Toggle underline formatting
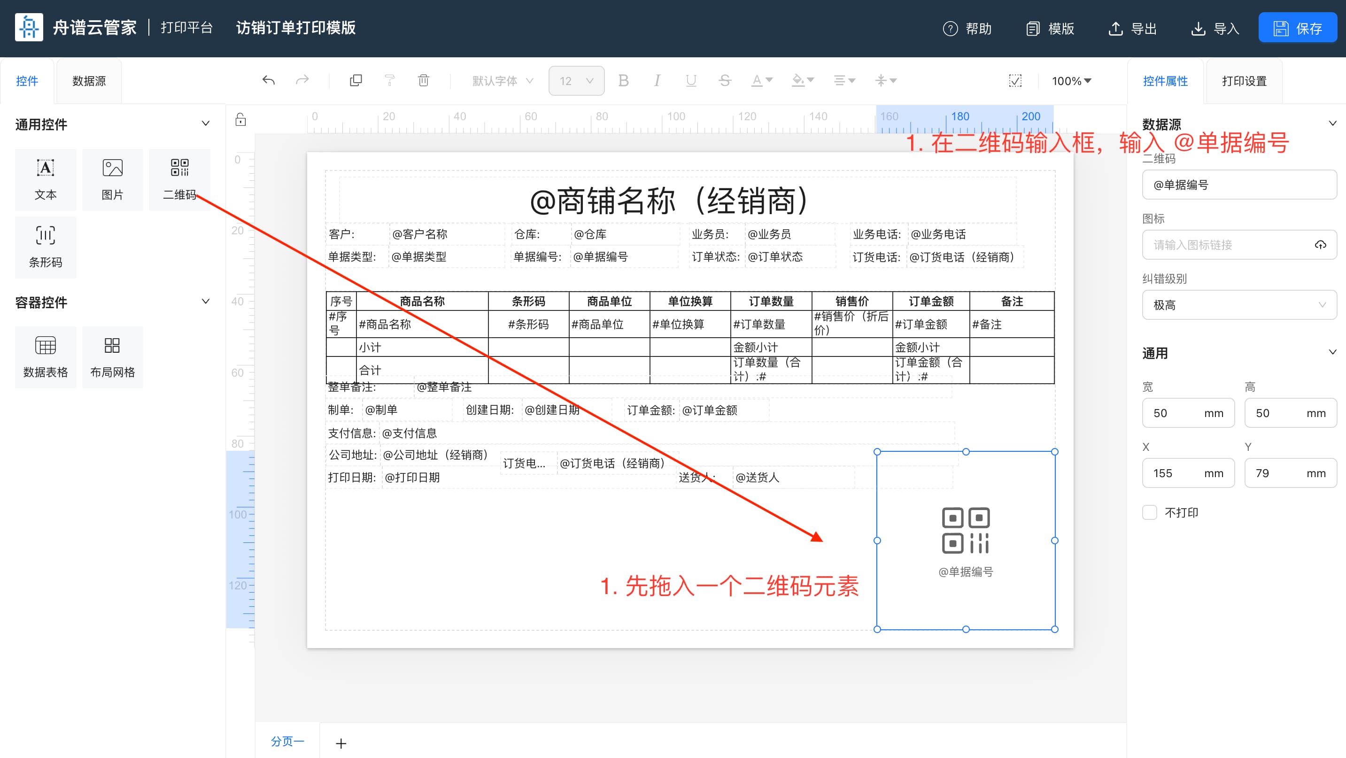 coord(691,80)
